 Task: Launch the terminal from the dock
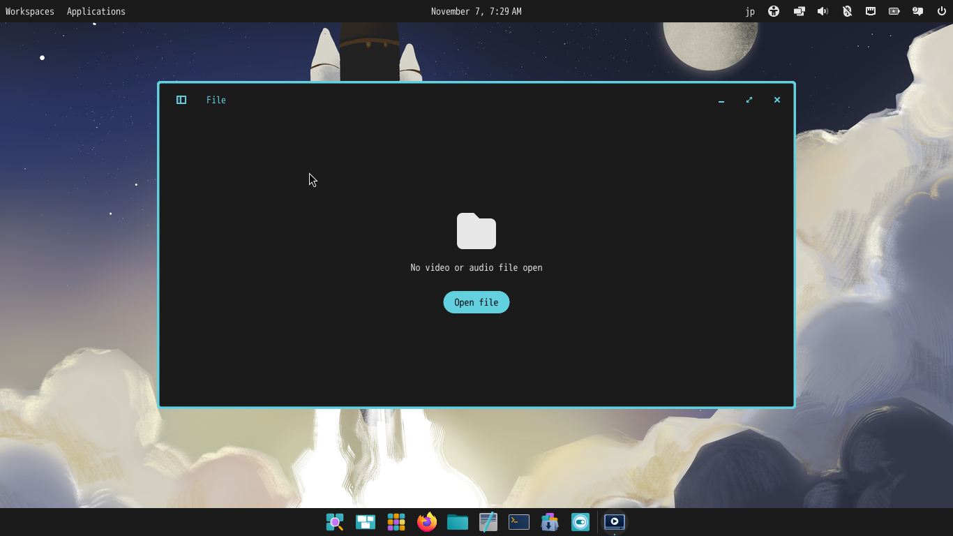(519, 522)
